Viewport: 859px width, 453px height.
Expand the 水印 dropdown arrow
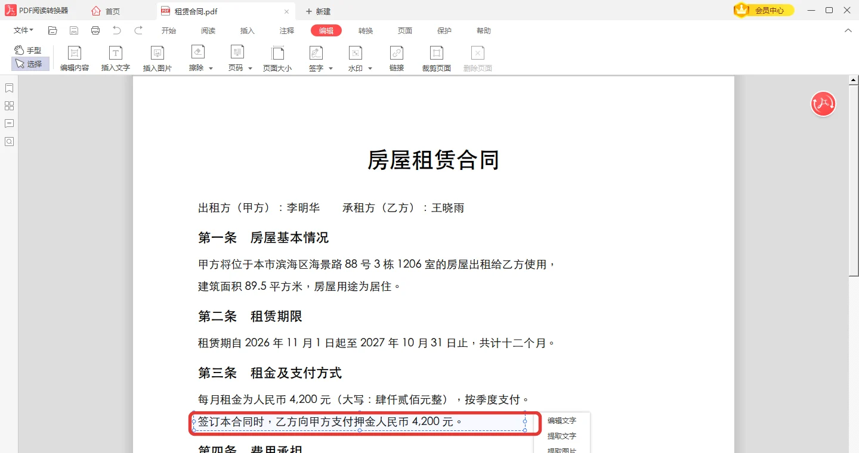(370, 69)
